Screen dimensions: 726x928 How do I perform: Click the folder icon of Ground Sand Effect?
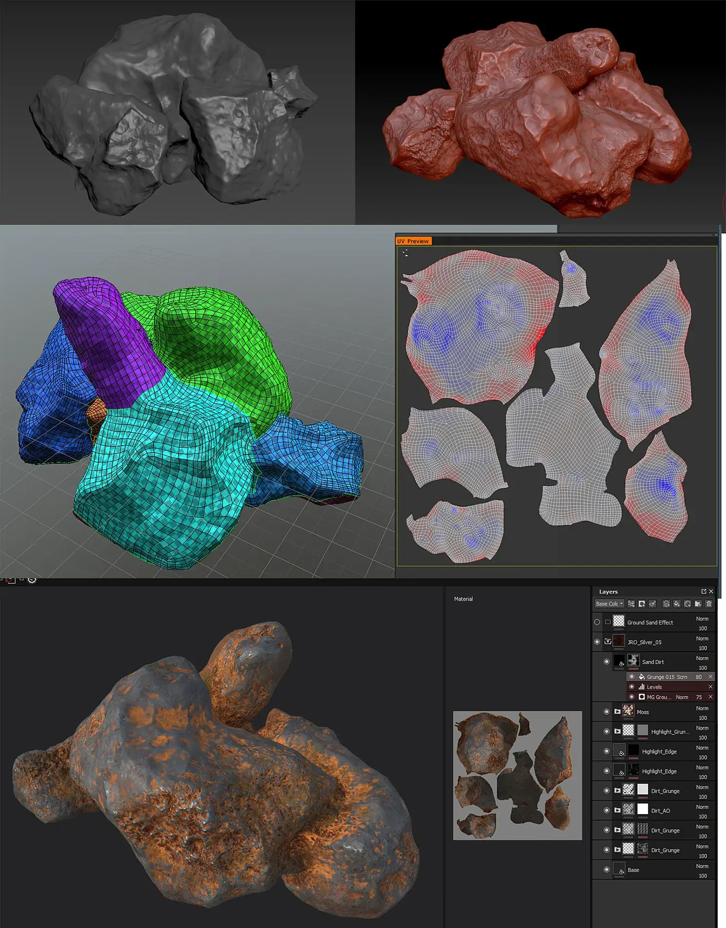coord(607,622)
